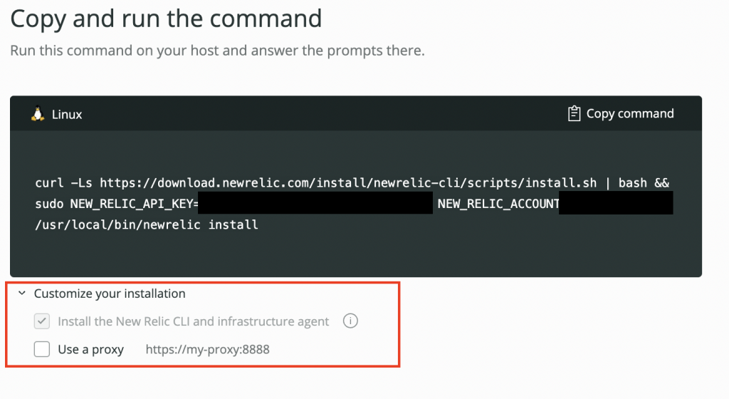Click the Copy and run the command heading
The height and width of the screenshot is (399, 729).
[x=166, y=19]
